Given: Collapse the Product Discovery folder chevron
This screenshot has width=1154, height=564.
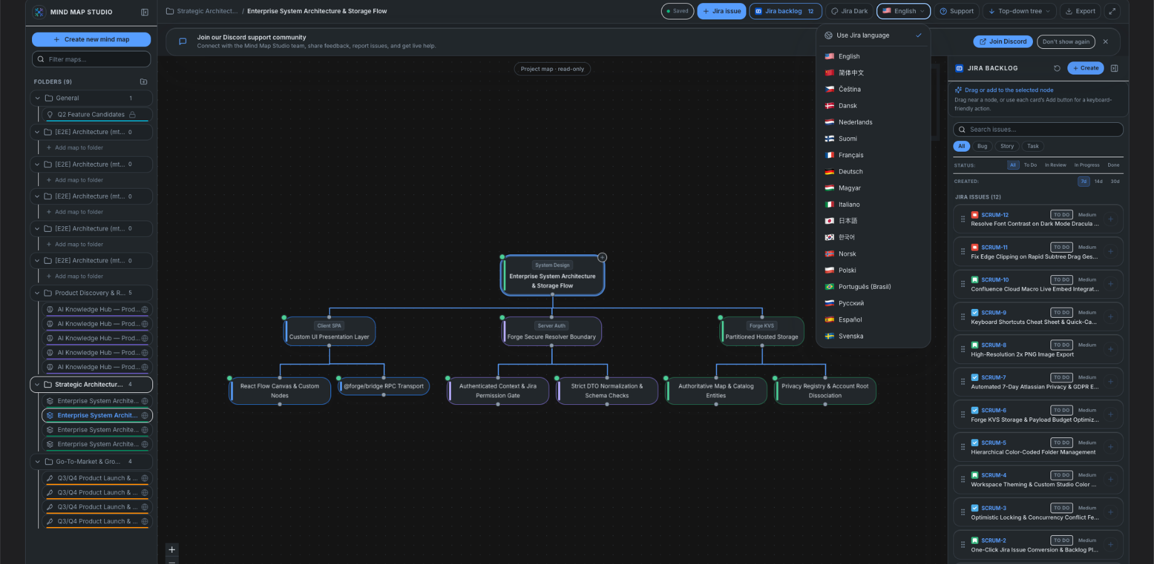Looking at the screenshot, I should [x=38, y=293].
